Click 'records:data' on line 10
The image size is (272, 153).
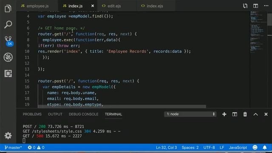coord(167,51)
